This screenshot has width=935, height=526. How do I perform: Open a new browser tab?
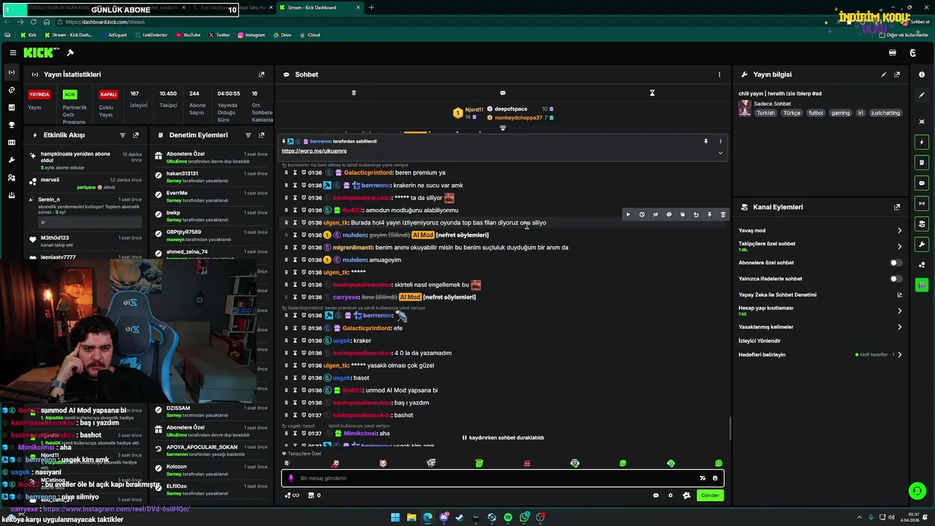(371, 8)
